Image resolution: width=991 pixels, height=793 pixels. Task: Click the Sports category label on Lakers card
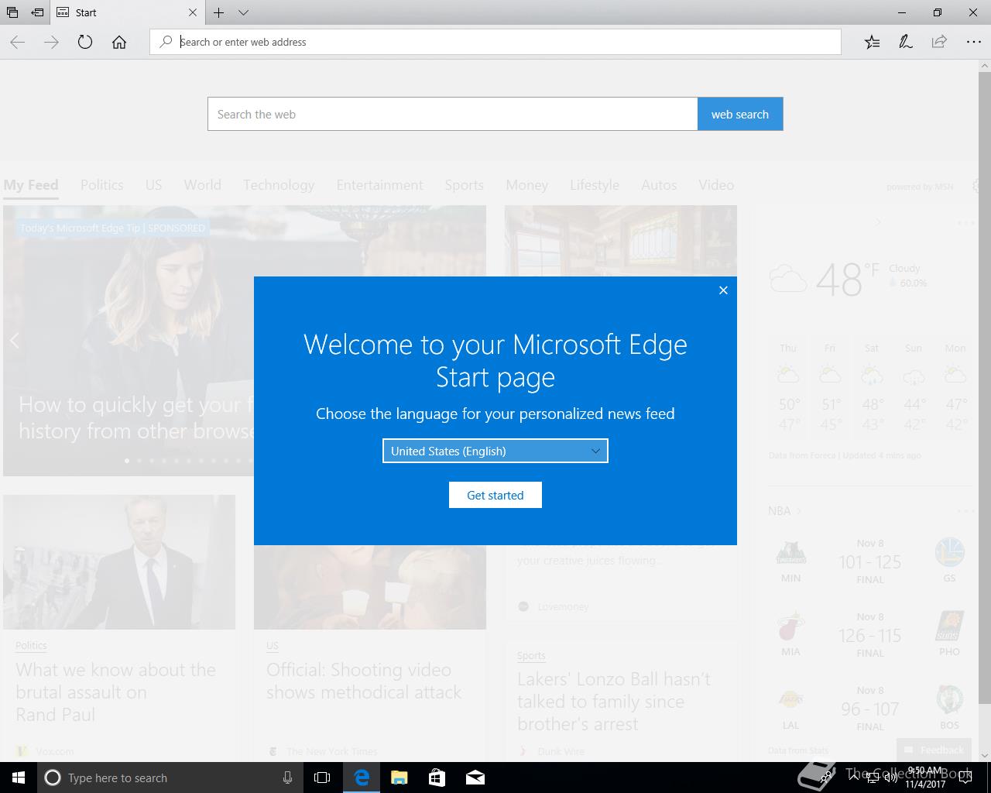click(x=531, y=655)
